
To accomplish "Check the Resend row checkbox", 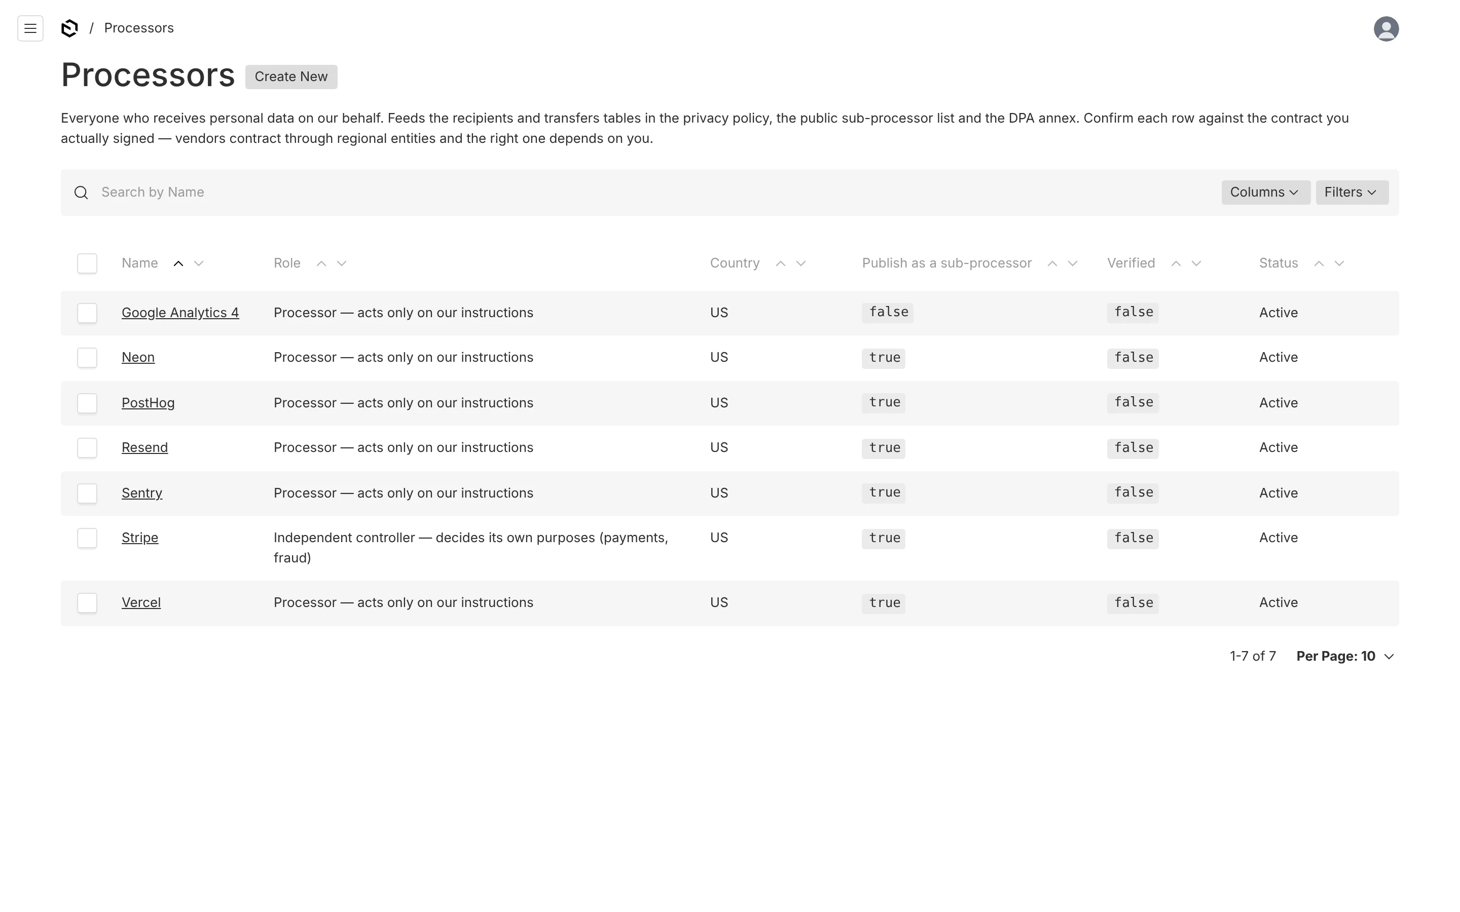I will tap(87, 447).
